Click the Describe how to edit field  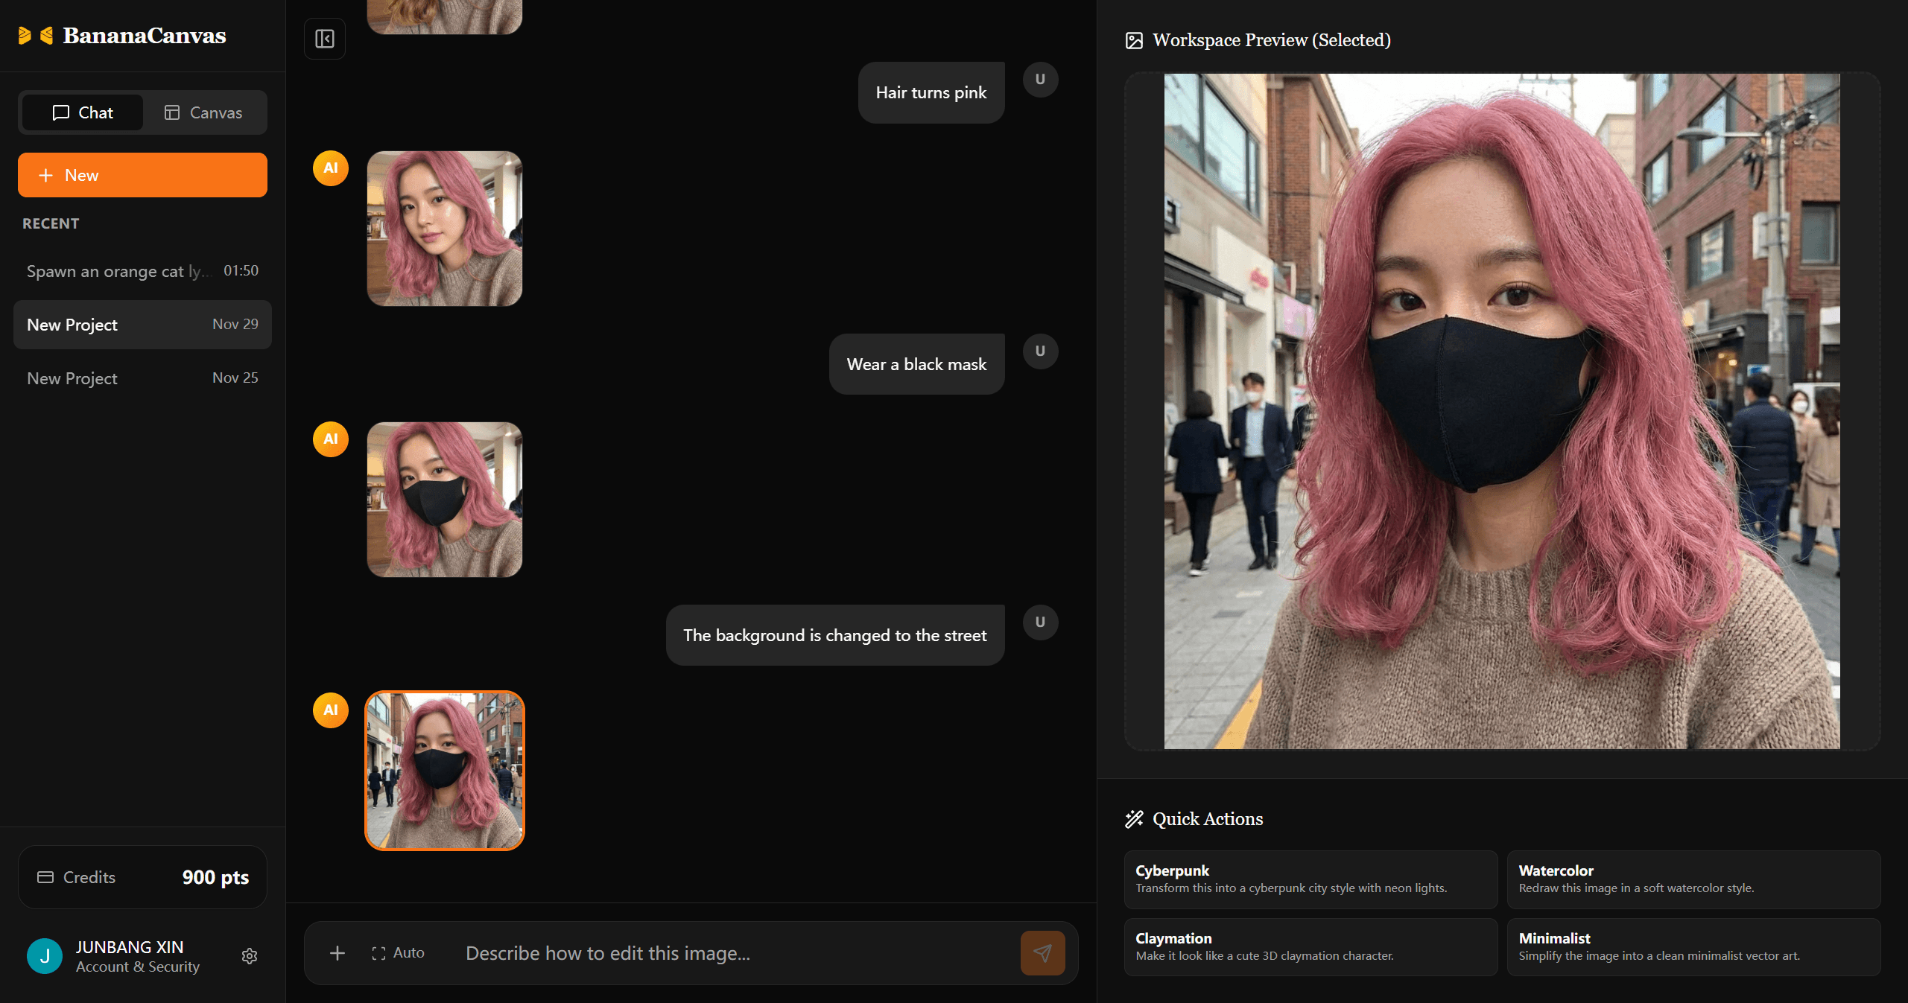click(x=608, y=953)
